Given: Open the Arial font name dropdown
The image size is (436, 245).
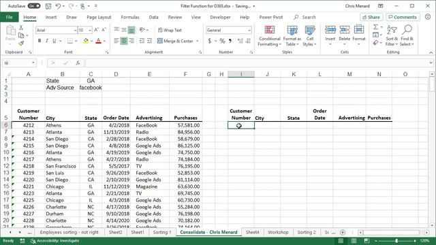Looking at the screenshot, I should [x=75, y=30].
